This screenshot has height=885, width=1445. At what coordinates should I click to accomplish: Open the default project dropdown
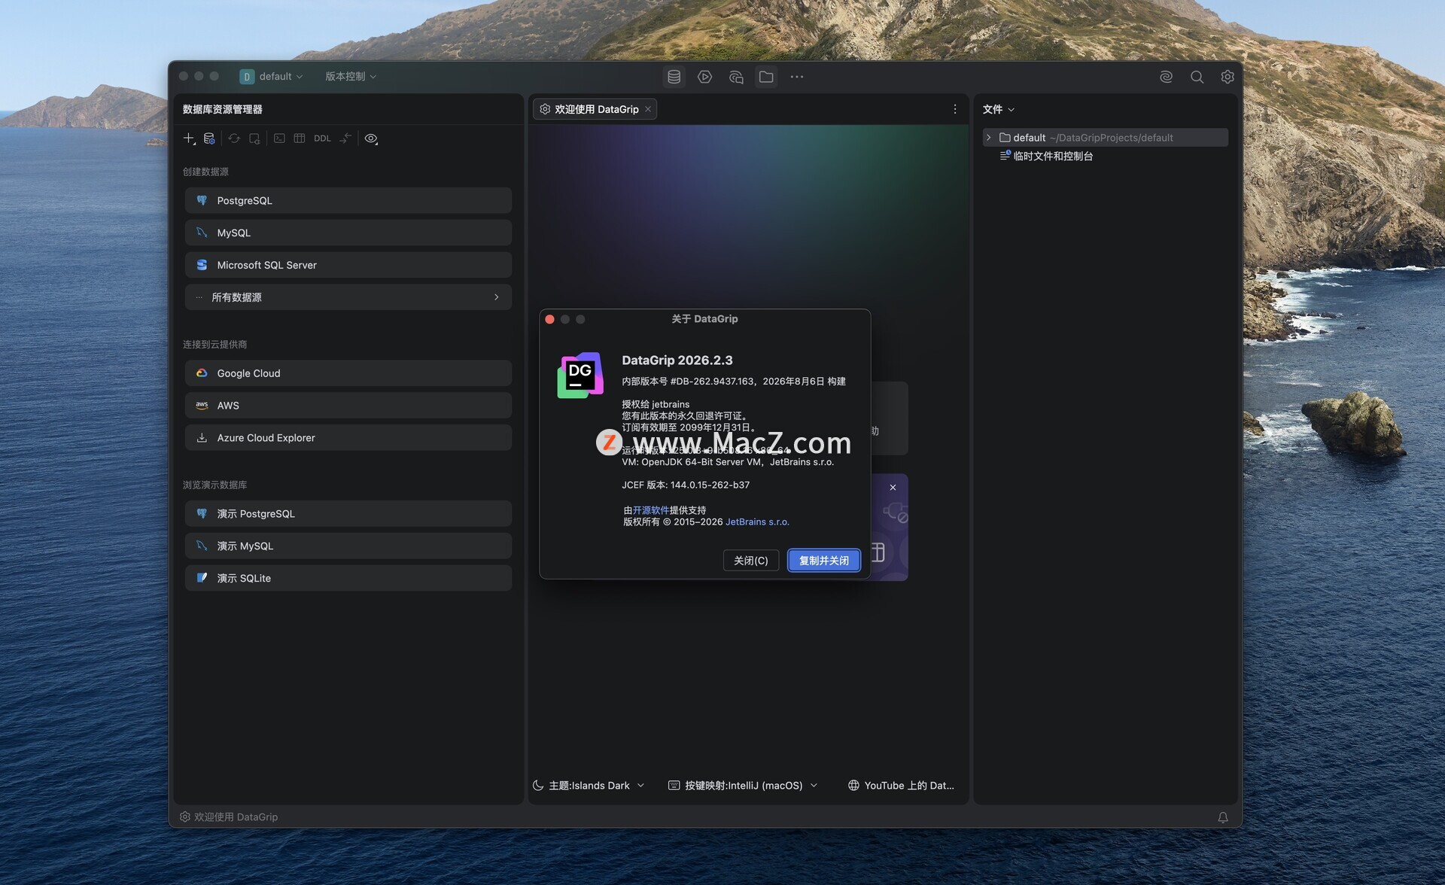272,77
